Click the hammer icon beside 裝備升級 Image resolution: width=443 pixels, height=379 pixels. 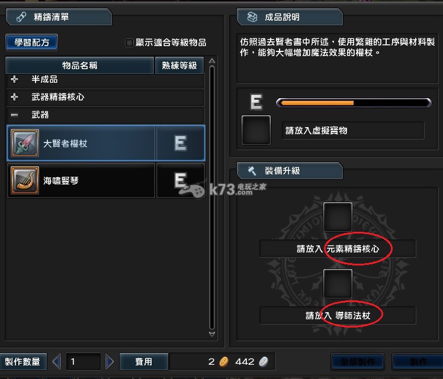tap(252, 171)
